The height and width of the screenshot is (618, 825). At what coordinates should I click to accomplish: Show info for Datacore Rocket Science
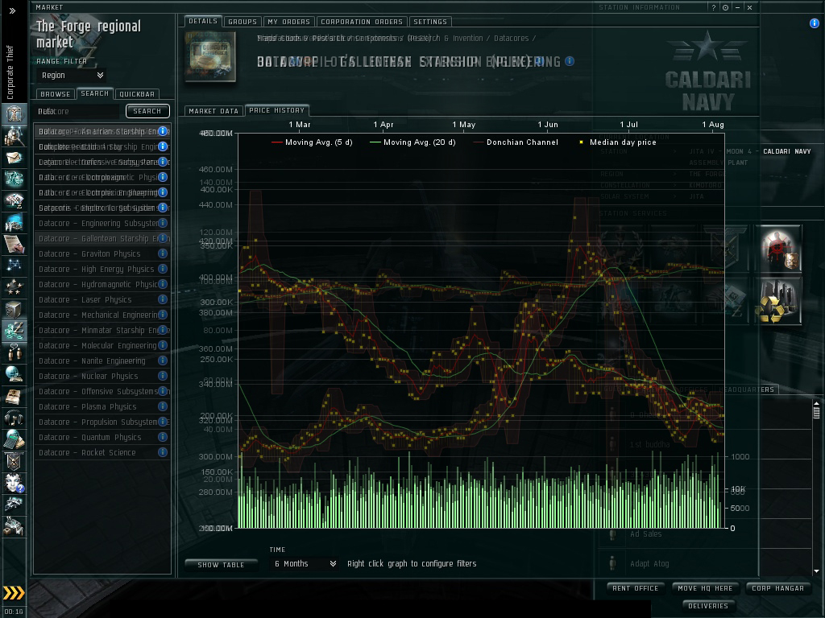[163, 452]
